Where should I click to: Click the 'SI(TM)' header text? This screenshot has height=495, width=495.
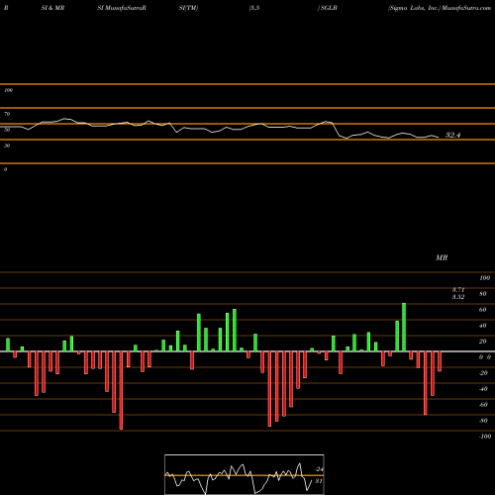pos(188,8)
